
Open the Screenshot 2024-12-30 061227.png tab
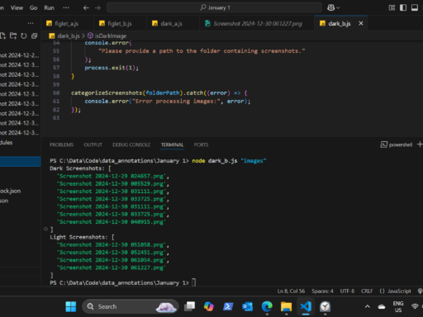[x=258, y=24]
